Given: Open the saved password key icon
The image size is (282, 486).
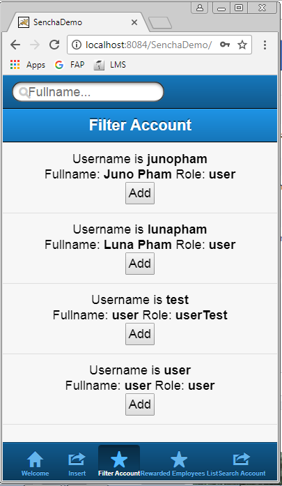Looking at the screenshot, I should (225, 45).
